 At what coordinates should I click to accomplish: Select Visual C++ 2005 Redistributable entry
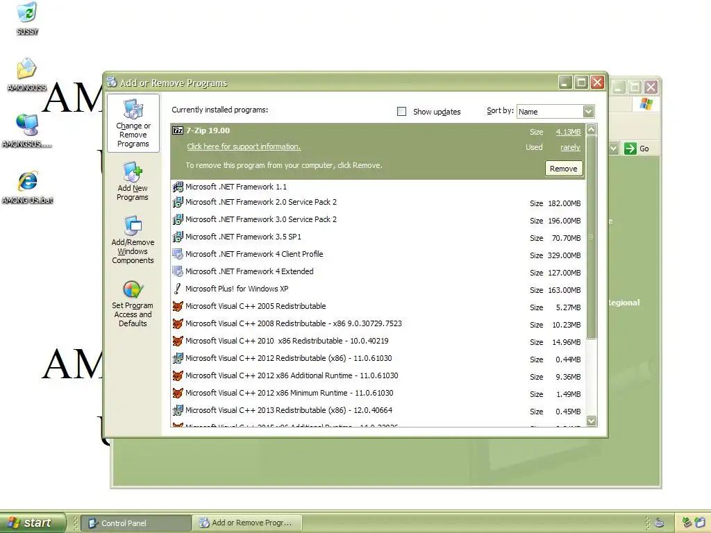pyautogui.click(x=378, y=306)
